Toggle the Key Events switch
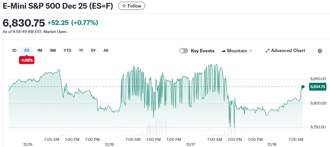Image resolution: width=330 pixels, height=147 pixels. point(184,51)
